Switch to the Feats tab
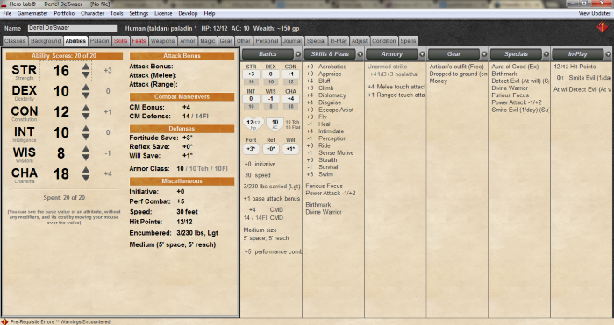This screenshot has width=614, height=325. [x=139, y=41]
